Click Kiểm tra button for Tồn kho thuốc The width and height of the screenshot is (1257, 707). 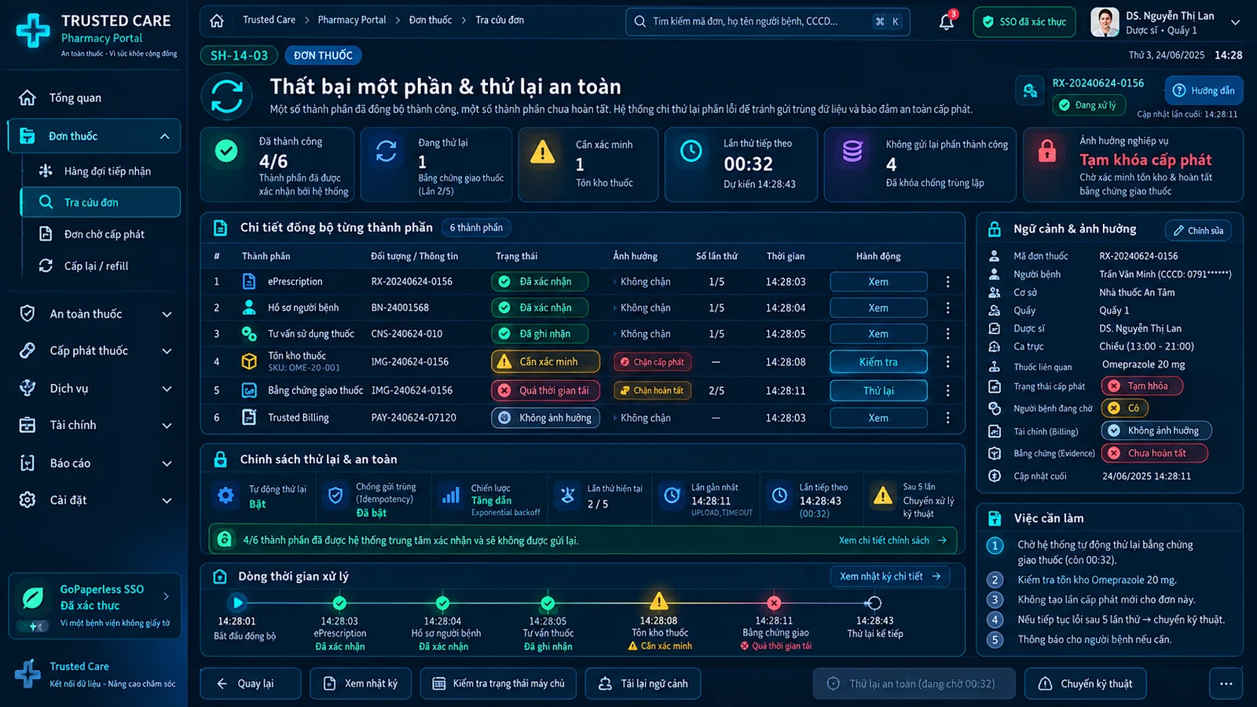[x=878, y=362]
